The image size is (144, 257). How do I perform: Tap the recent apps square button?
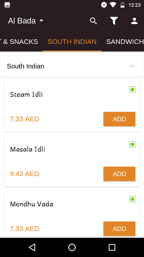(x=112, y=247)
